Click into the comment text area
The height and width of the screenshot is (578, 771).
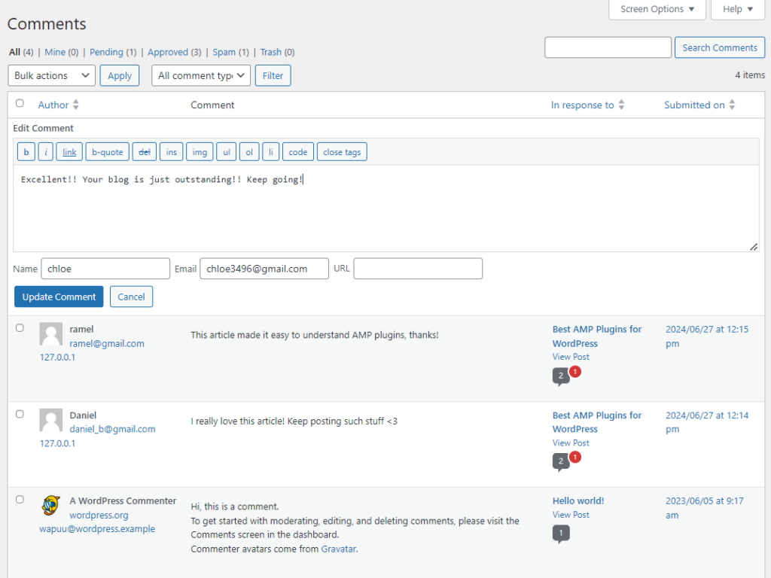point(386,208)
